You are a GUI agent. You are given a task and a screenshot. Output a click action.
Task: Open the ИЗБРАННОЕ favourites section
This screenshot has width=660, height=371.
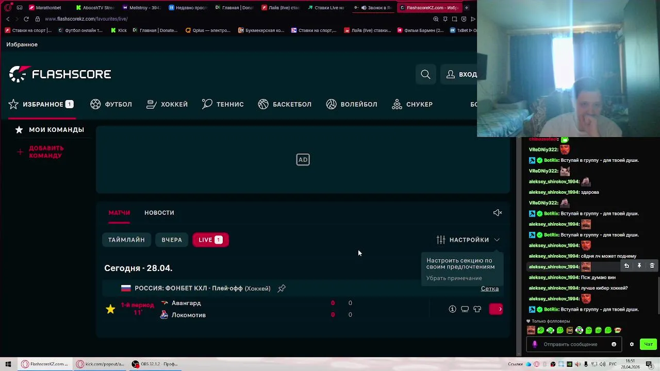(x=41, y=104)
